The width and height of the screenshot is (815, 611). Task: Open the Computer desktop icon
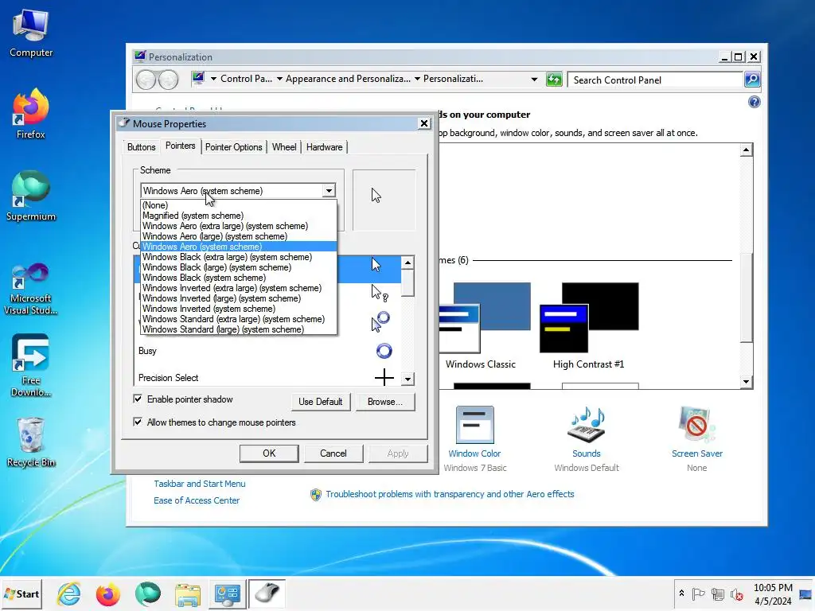pos(31,33)
